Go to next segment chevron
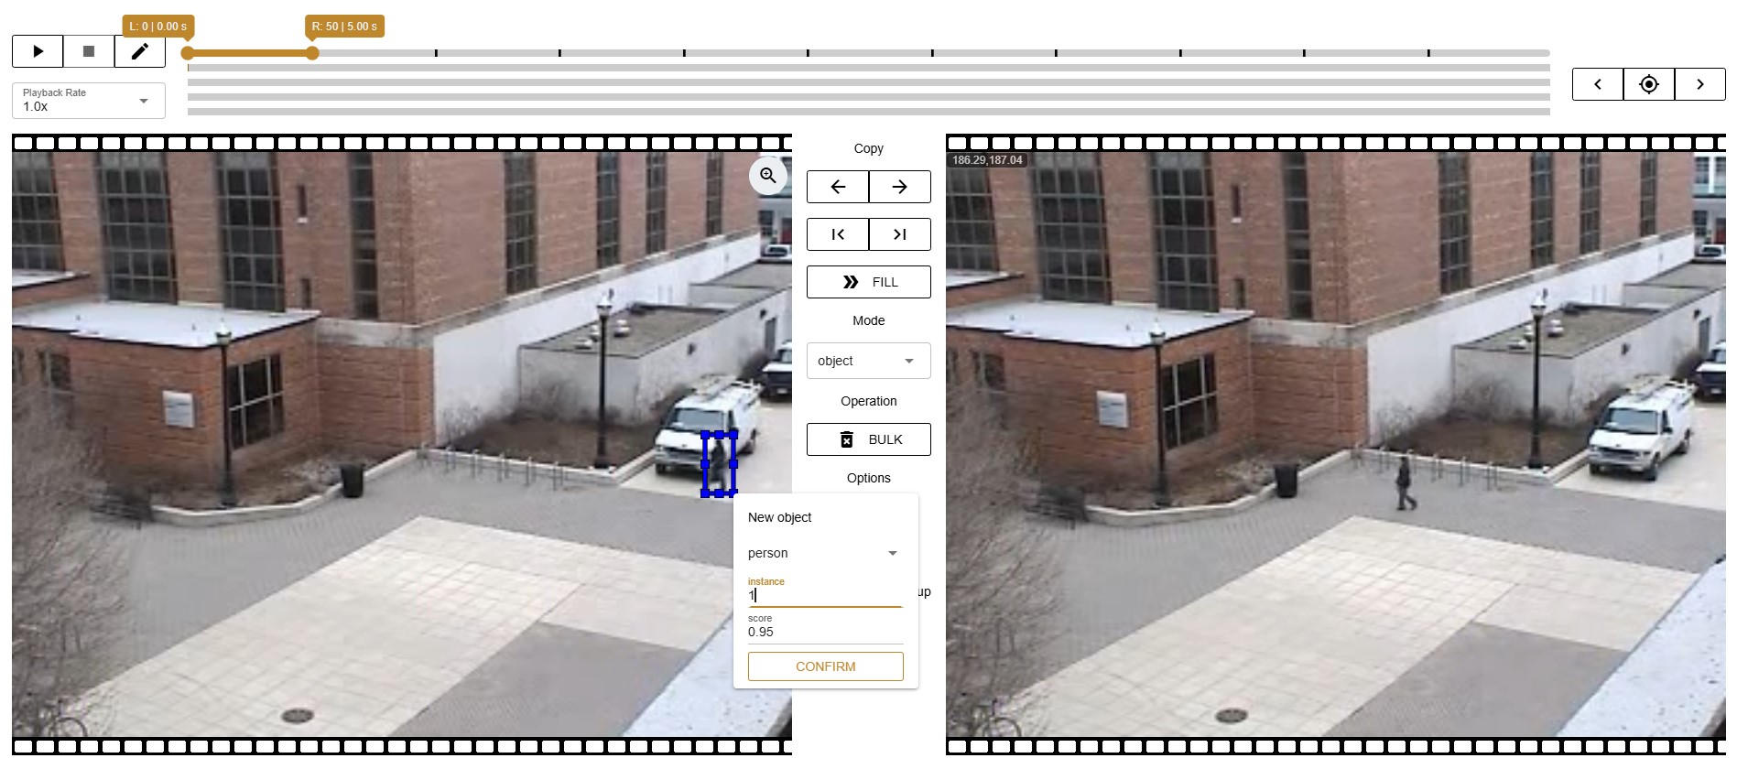Viewport: 1737px width, 758px height. point(1699,84)
